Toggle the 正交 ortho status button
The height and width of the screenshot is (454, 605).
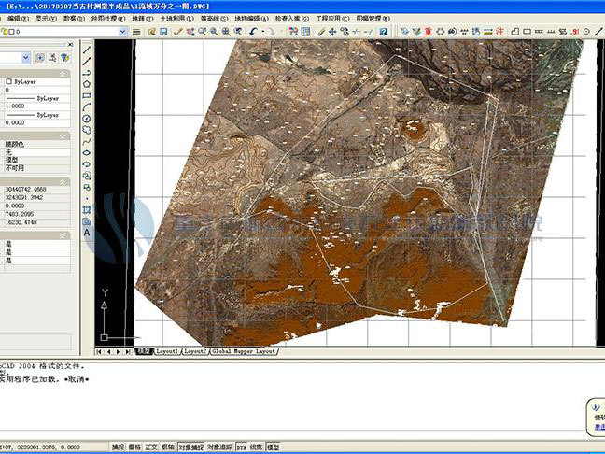151,447
